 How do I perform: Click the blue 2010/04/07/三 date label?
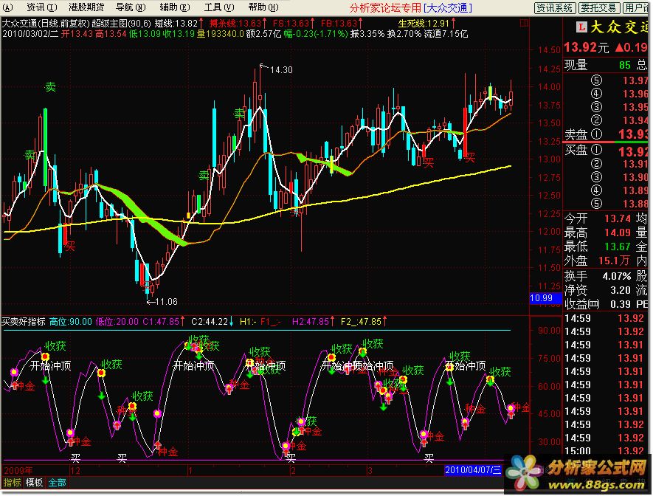pyautogui.click(x=473, y=470)
